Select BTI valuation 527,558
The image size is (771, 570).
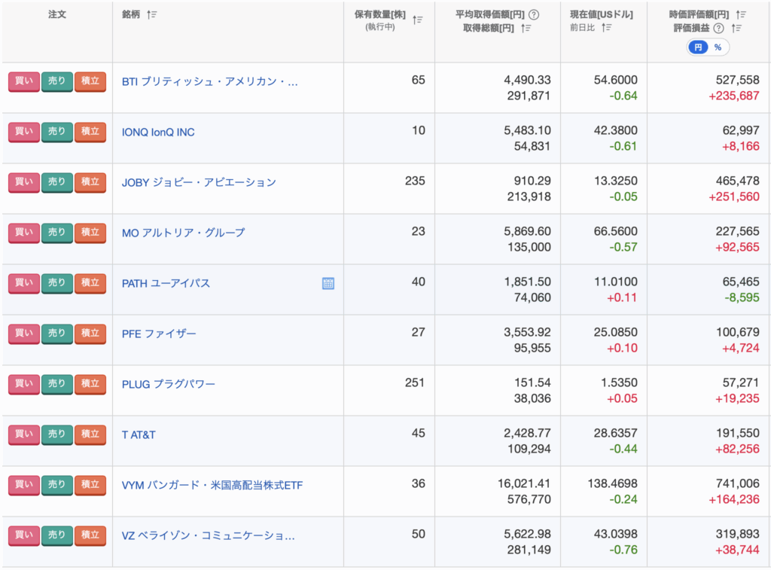738,80
